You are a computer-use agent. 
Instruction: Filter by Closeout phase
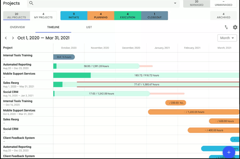tap(154, 16)
